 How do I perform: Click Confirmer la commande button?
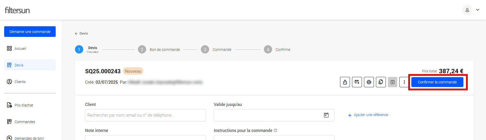pos(437,82)
